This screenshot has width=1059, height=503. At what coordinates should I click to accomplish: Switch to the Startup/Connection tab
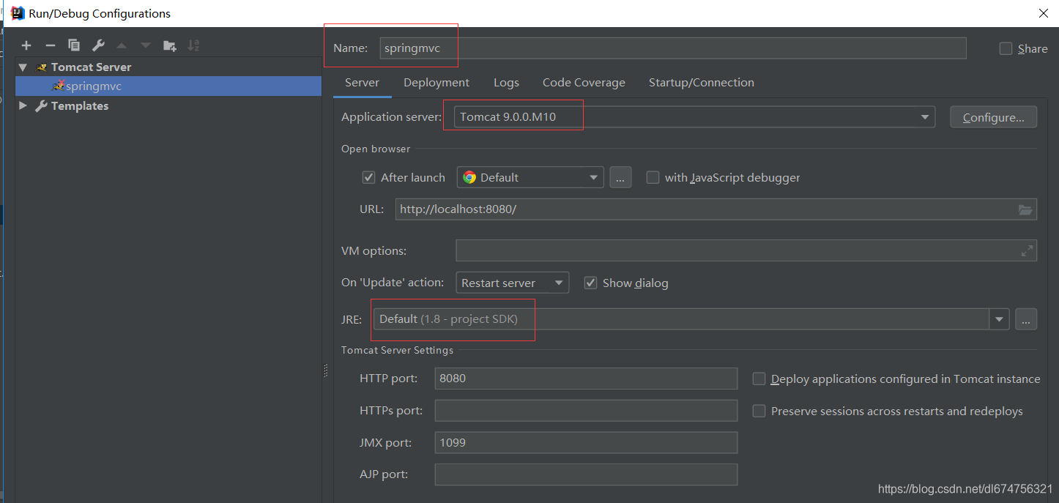coord(702,83)
